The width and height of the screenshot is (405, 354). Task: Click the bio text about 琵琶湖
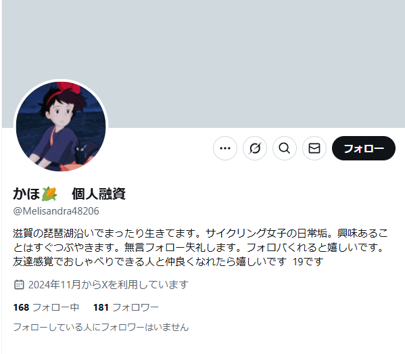pyautogui.click(x=200, y=247)
